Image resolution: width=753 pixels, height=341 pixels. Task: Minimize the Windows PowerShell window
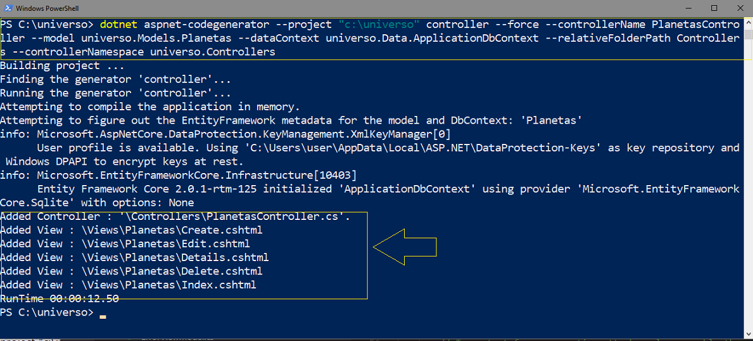pos(692,8)
